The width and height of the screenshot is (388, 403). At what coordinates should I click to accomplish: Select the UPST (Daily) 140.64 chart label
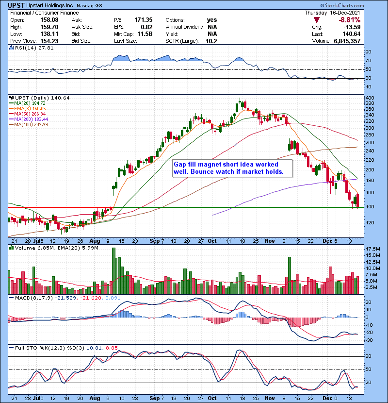point(42,98)
